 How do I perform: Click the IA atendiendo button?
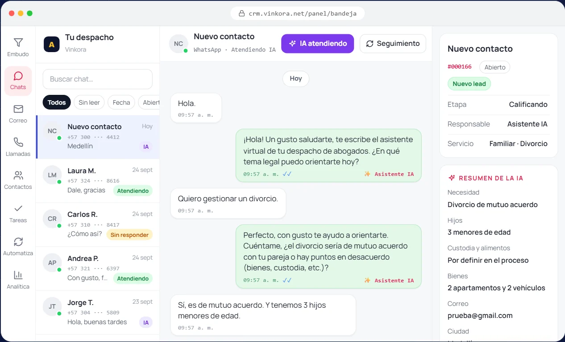tap(318, 44)
